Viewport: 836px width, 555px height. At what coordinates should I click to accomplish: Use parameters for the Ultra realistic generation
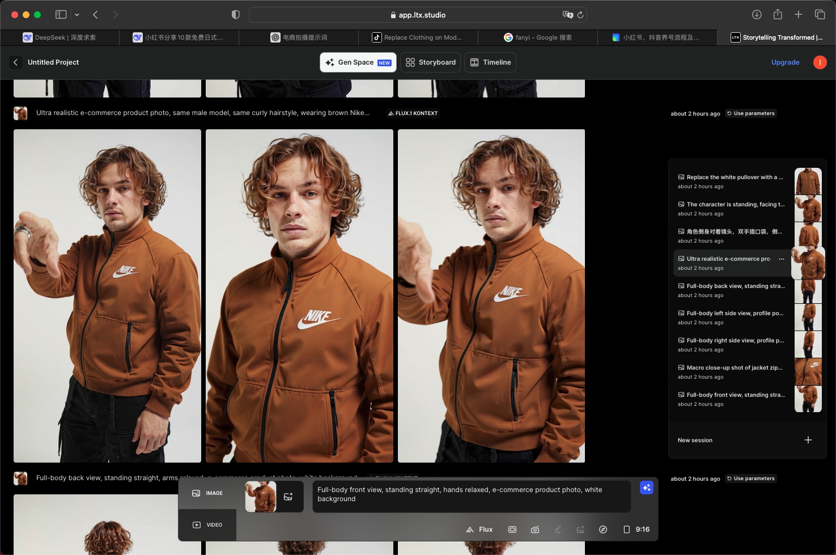coord(751,113)
